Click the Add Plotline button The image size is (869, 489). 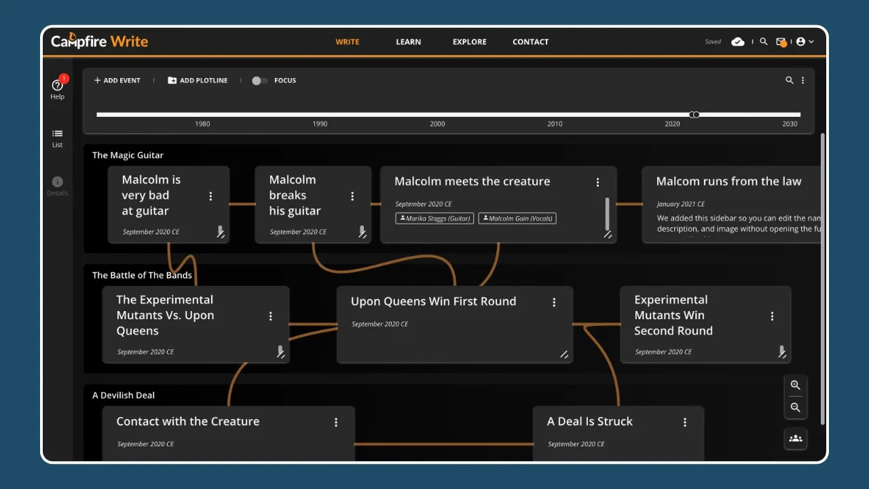[198, 81]
